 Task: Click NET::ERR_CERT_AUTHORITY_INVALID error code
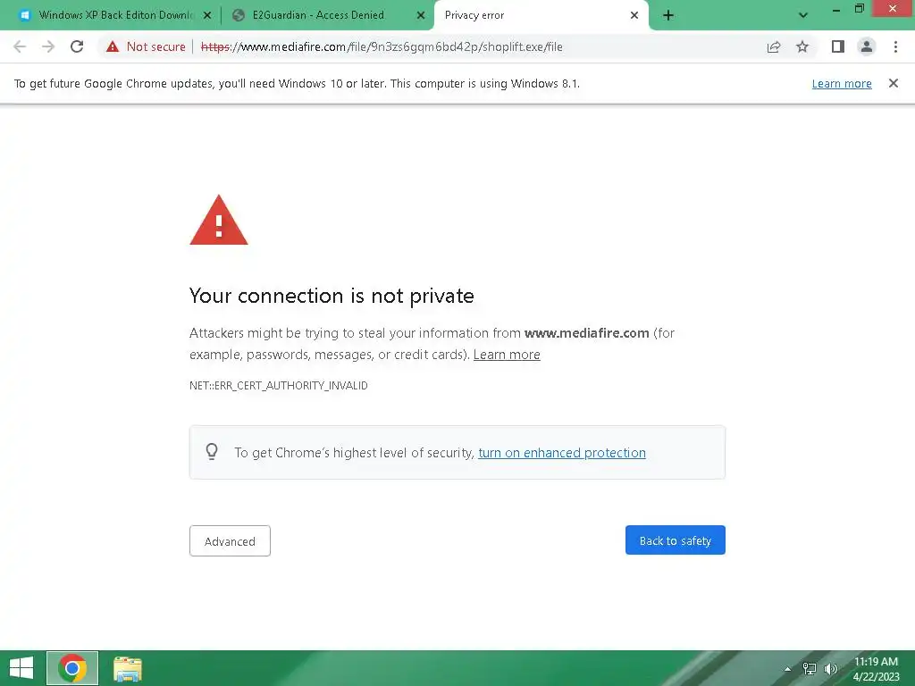tap(279, 386)
